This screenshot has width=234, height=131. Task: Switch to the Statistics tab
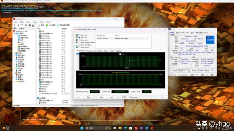click(119, 51)
